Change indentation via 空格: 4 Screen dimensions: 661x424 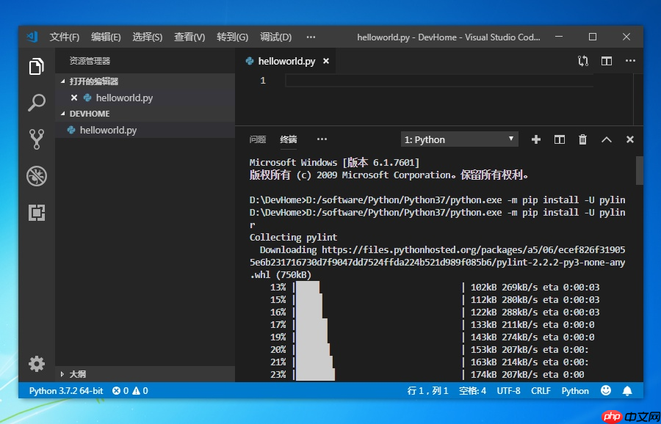472,391
